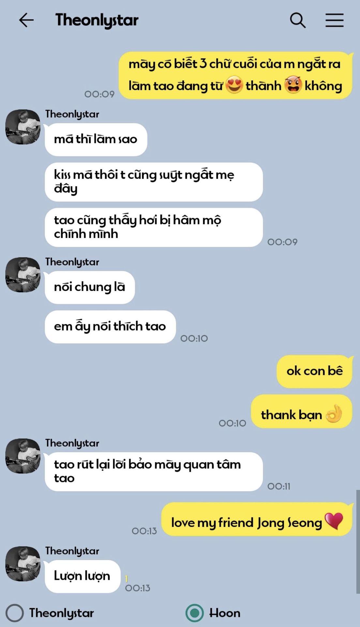The height and width of the screenshot is (627, 360).
Task: Tap the 'tao rút lại lời bảo' message bubble
Action: [154, 471]
